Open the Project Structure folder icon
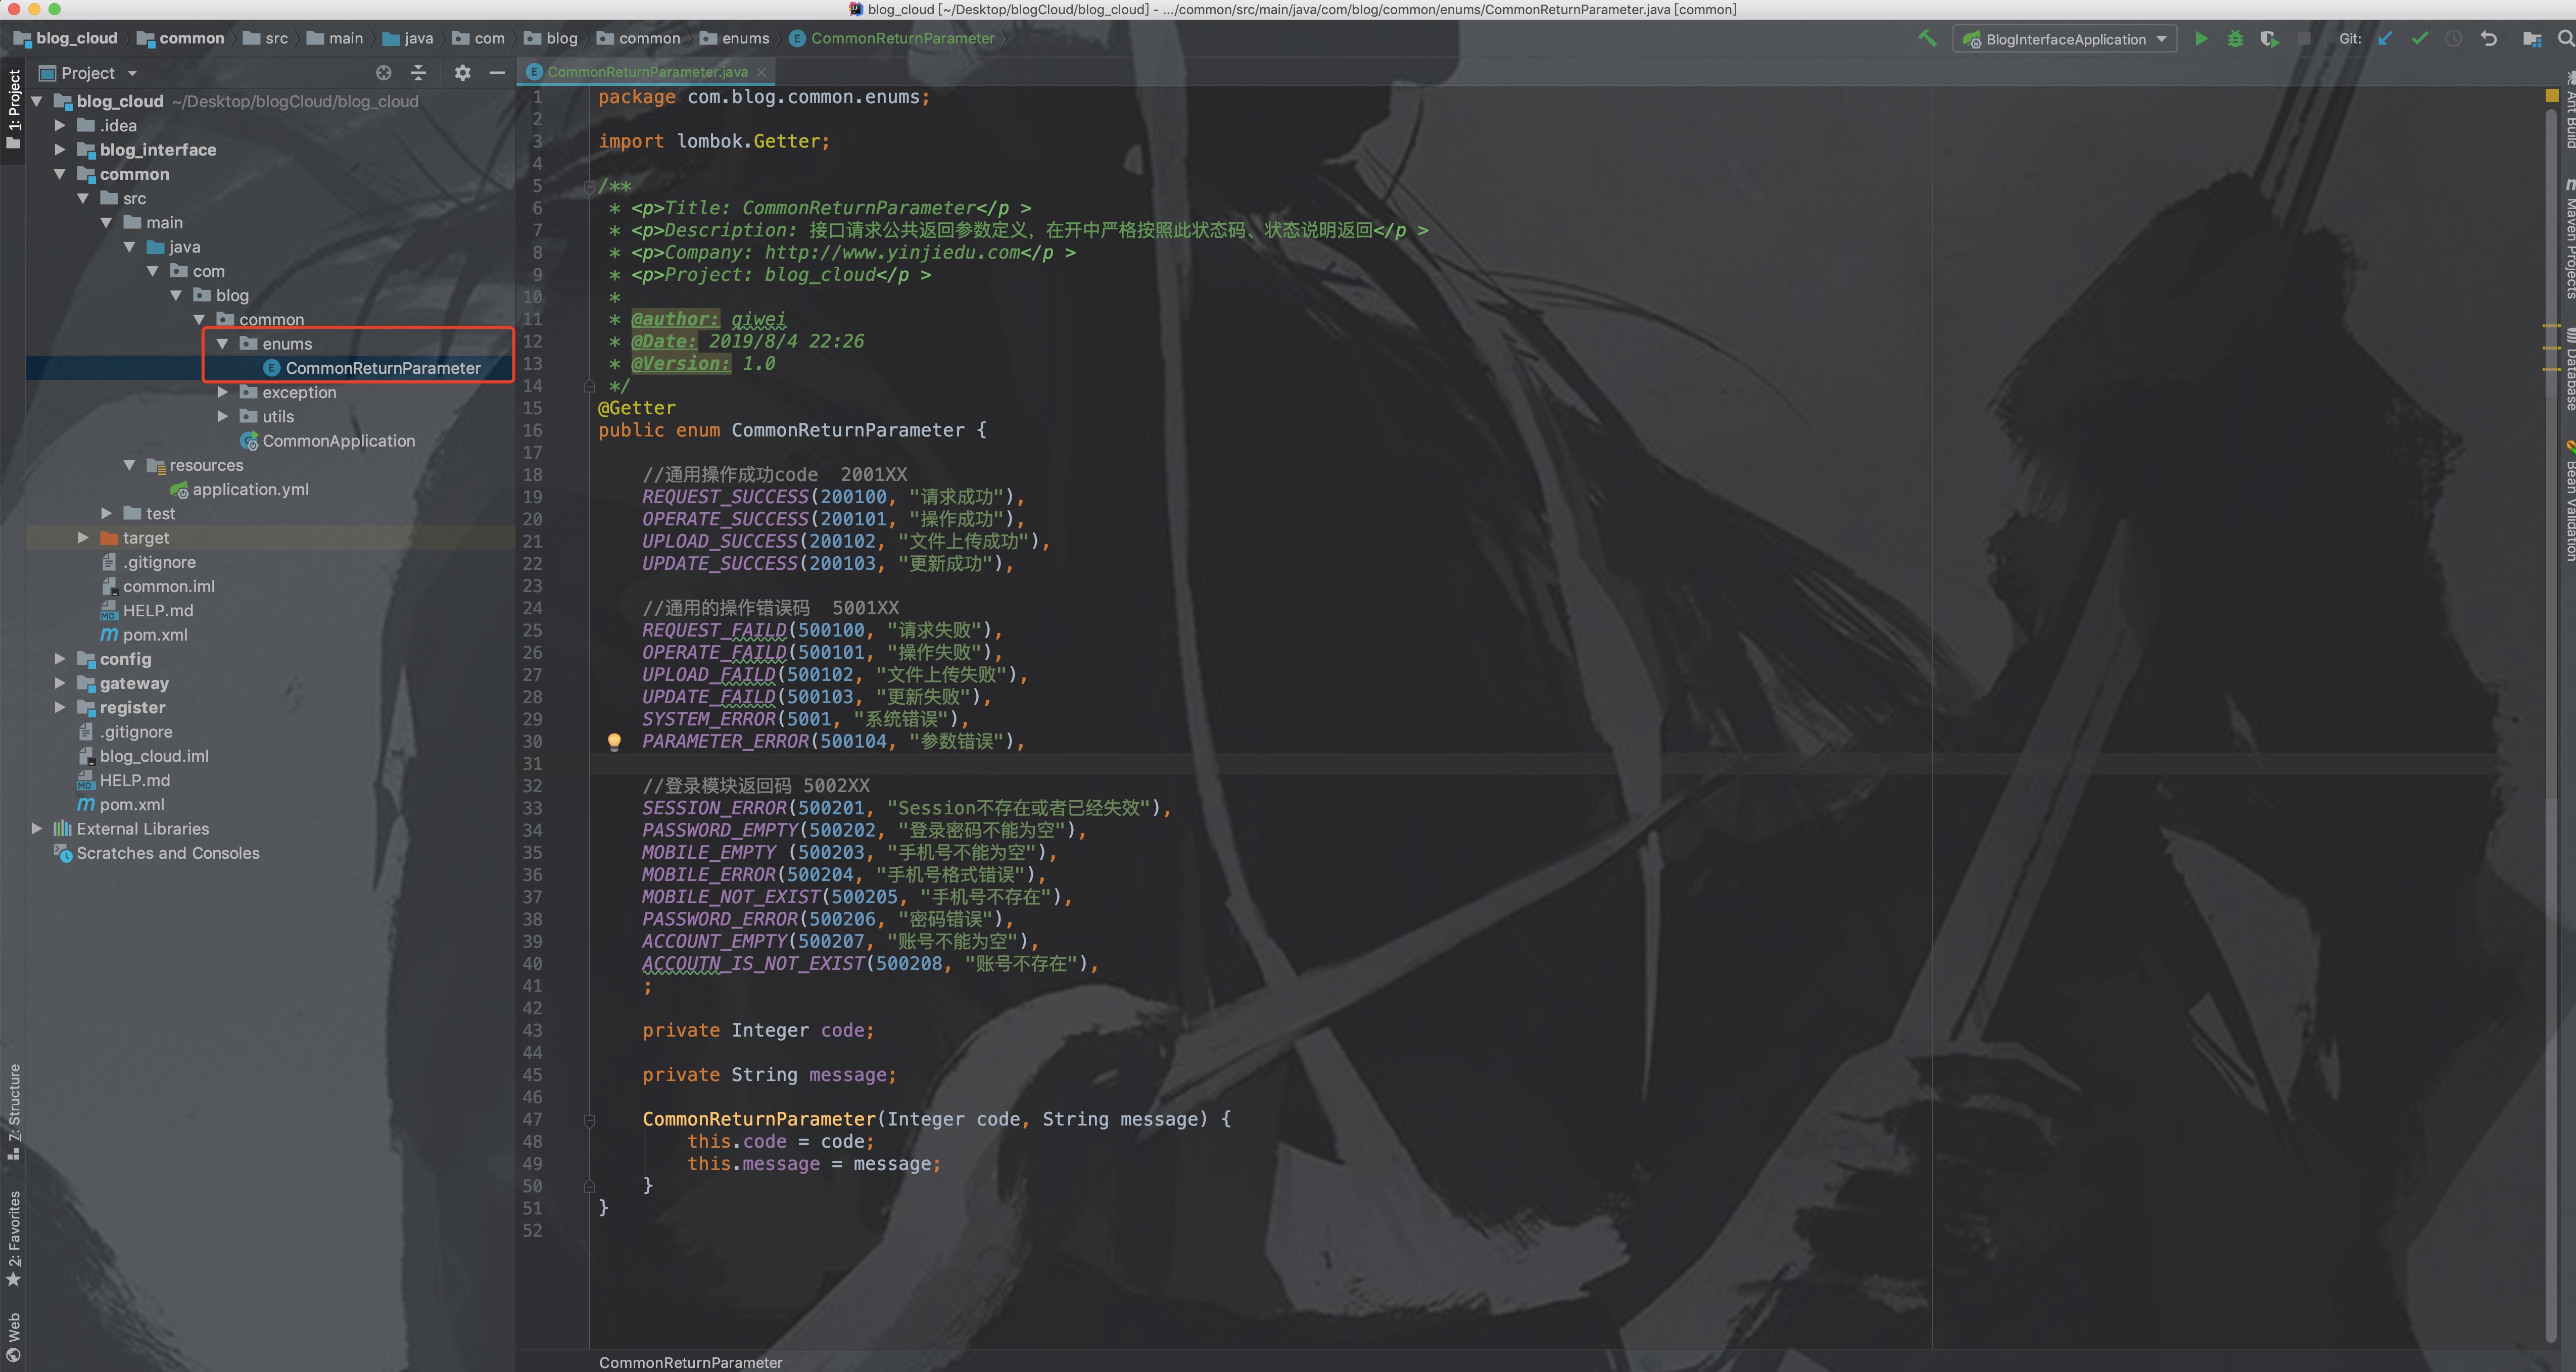This screenshot has height=1372, width=2576. [x=2532, y=39]
